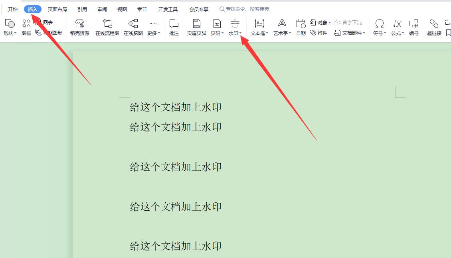The image size is (451, 258).
Task: Insert a 文本框 text box
Action: pos(259,27)
